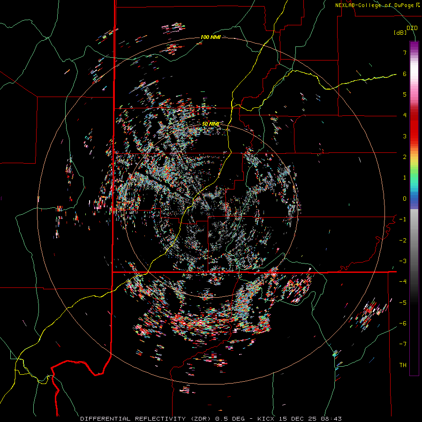Click the "KICX" station identifier
Viewport: 422px width, 422px height.
[266, 419]
